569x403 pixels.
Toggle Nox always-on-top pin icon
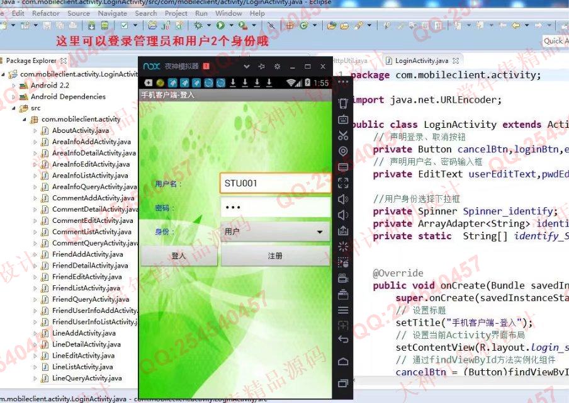[x=262, y=67]
